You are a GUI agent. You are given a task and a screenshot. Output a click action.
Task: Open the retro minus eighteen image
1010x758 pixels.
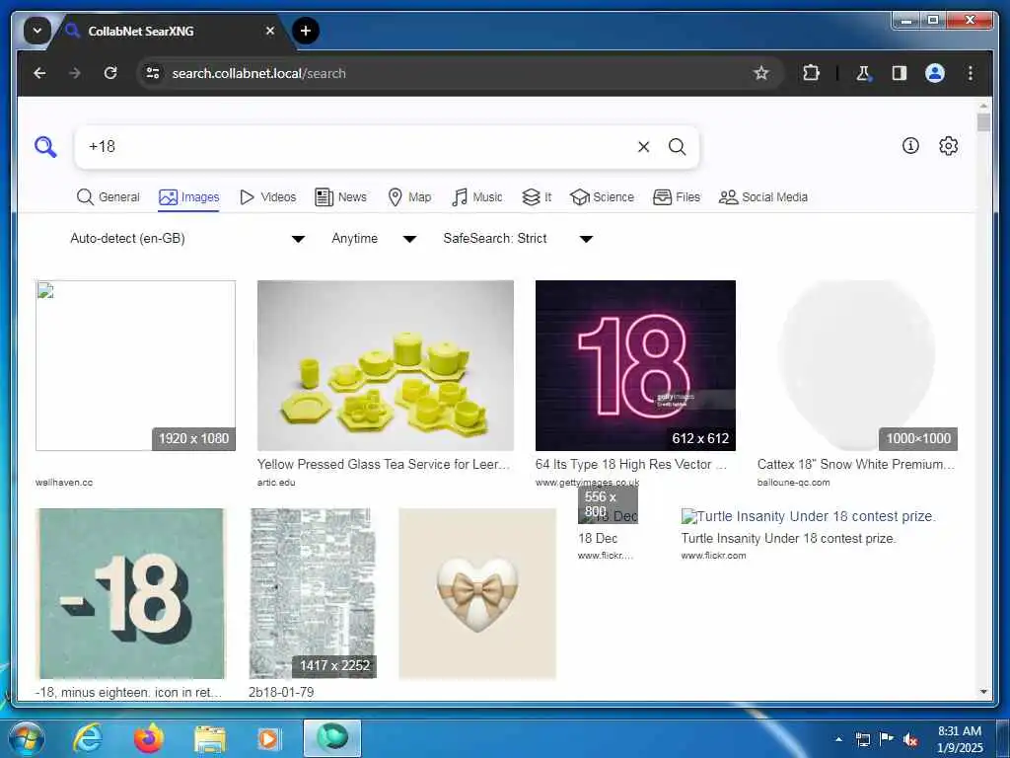pos(131,593)
